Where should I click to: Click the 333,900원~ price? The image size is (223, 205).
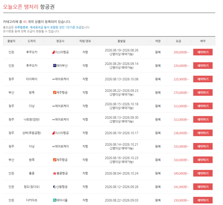tap(181, 146)
